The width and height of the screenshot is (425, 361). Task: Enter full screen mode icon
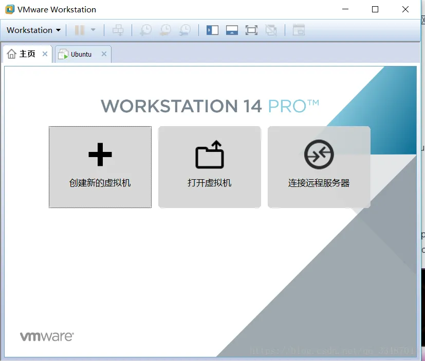pos(251,30)
